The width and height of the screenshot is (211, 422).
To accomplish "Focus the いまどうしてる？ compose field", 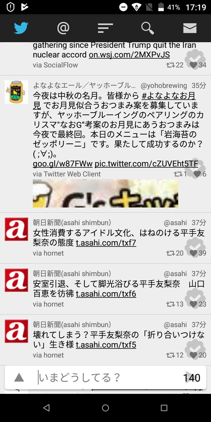I will (x=109, y=378).
